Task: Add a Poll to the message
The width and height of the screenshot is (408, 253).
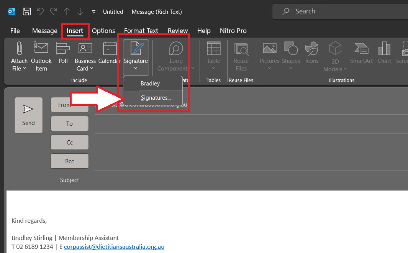Action: click(x=63, y=54)
